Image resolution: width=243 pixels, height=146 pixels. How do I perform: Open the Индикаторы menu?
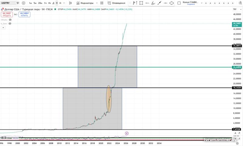click(85, 3)
